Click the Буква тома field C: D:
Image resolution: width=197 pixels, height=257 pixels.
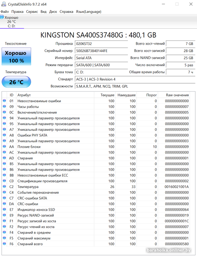(101, 72)
